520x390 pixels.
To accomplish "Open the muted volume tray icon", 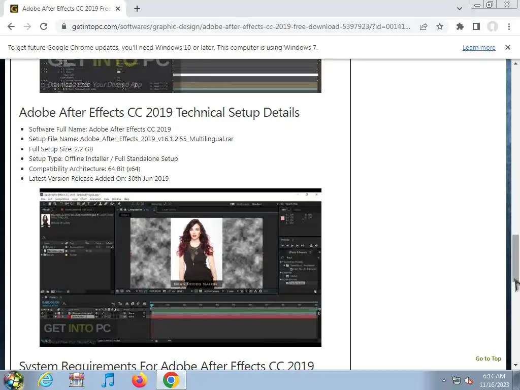I will tap(469, 381).
